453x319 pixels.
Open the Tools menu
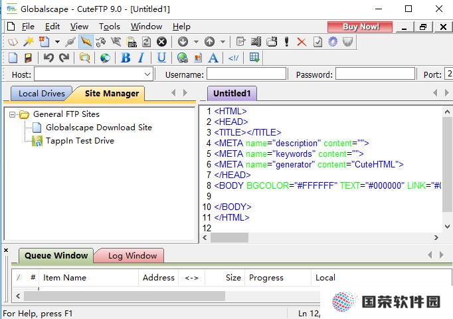(109, 27)
